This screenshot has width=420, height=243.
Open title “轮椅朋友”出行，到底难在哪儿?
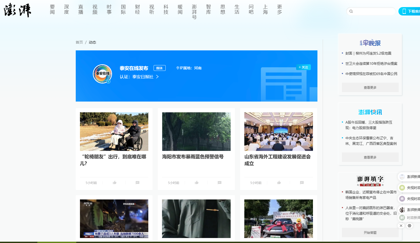(x=113, y=160)
